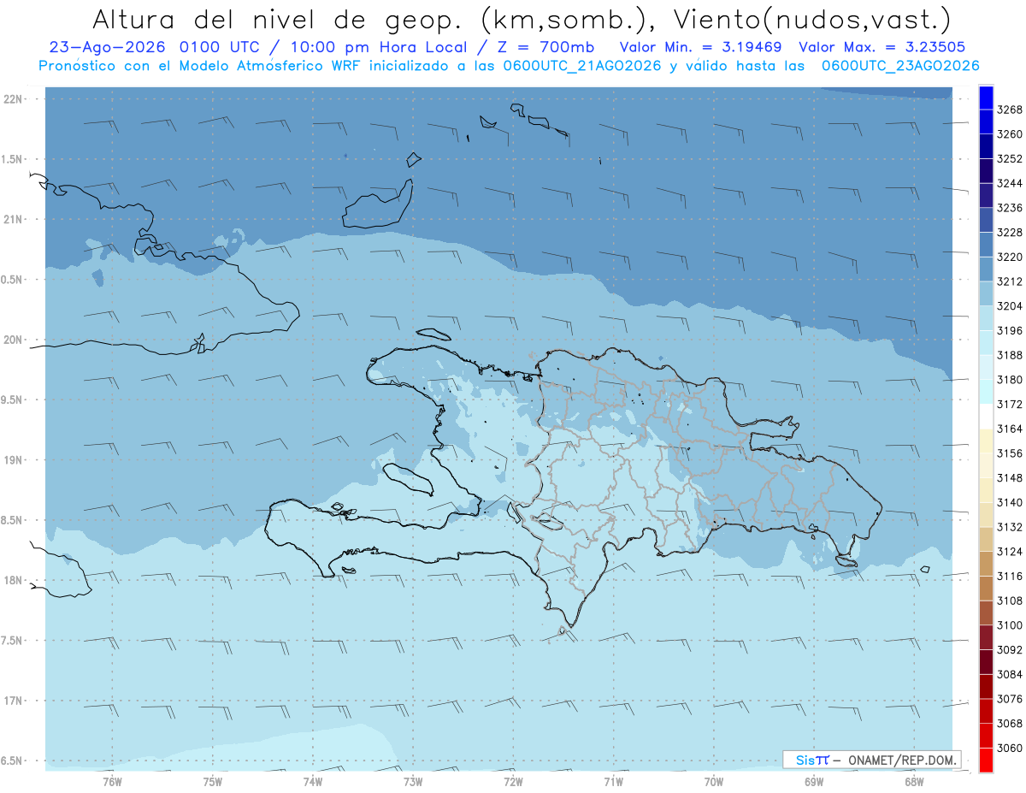Pick the tan swatch between 3116 and 3124
The width and height of the screenshot is (1026, 793).
(x=986, y=564)
